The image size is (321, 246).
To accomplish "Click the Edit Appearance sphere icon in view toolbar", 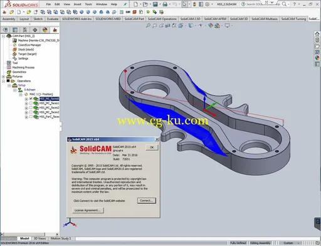I will point(211,26).
